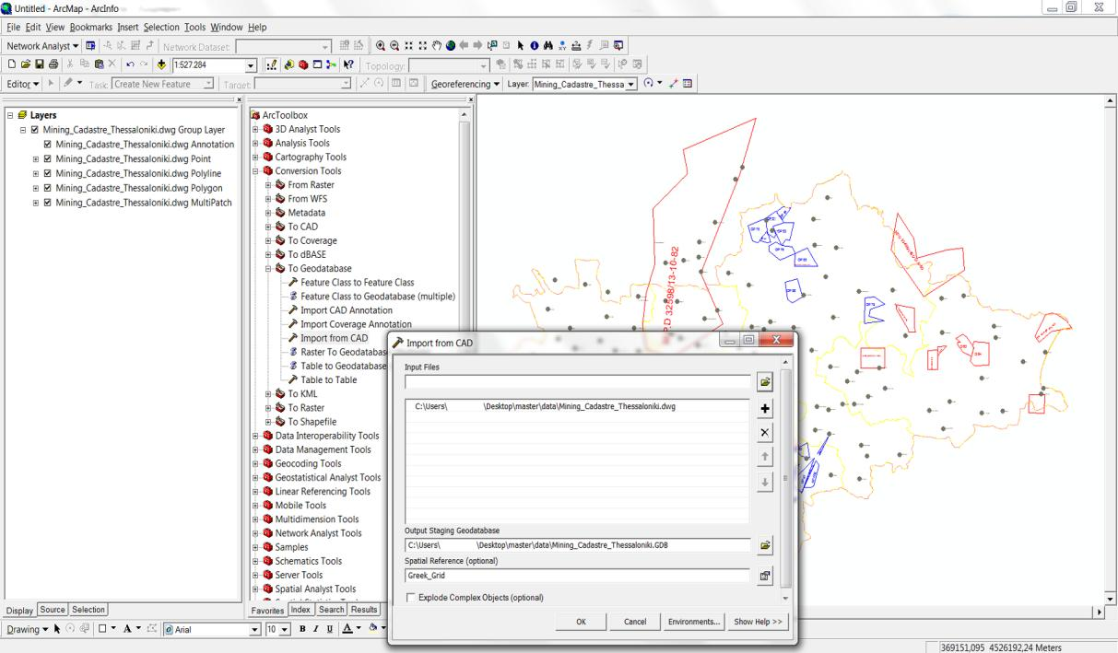Image resolution: width=1118 pixels, height=653 pixels.
Task: Click the Full Extent globe icon
Action: (450, 46)
